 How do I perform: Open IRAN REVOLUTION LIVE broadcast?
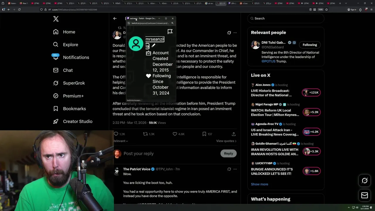coord(275,152)
